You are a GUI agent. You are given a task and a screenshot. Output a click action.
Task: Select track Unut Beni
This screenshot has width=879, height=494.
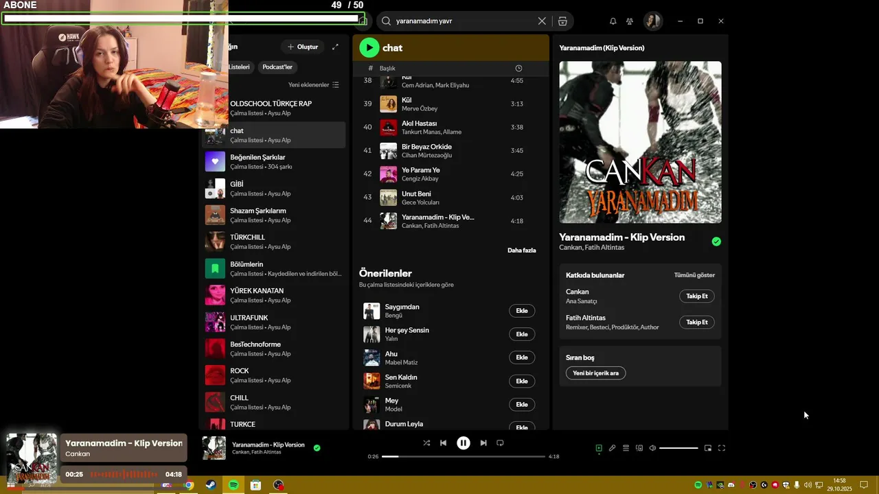point(450,198)
